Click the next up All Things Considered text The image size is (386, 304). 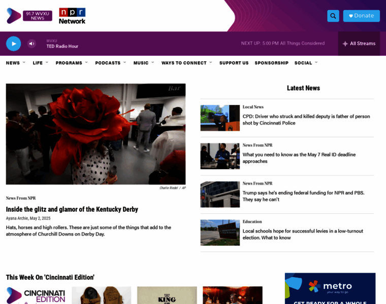coord(283,44)
